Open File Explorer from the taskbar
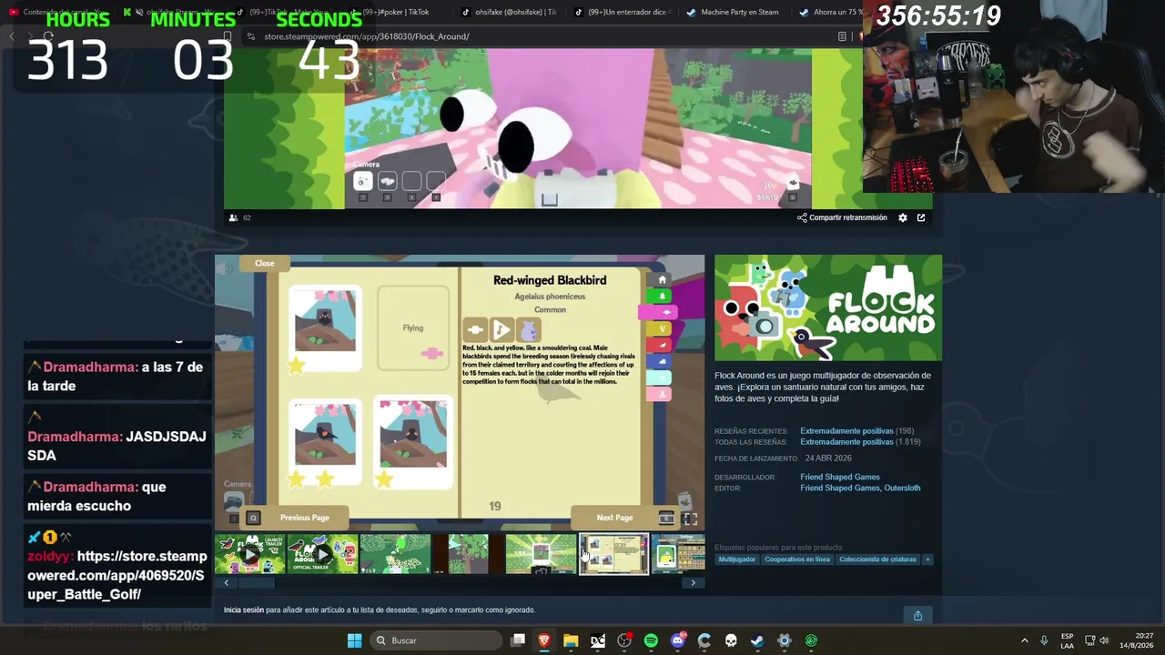This screenshot has height=655, width=1165. (571, 640)
